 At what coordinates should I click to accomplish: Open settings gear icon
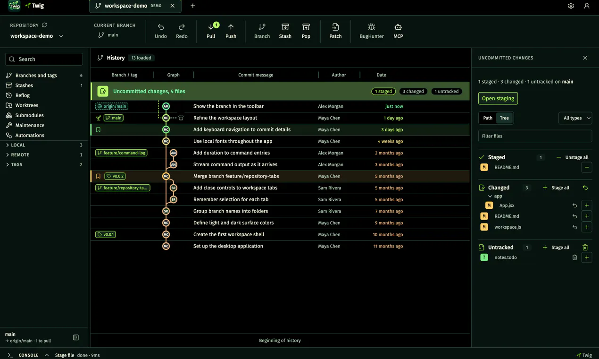pos(571,6)
